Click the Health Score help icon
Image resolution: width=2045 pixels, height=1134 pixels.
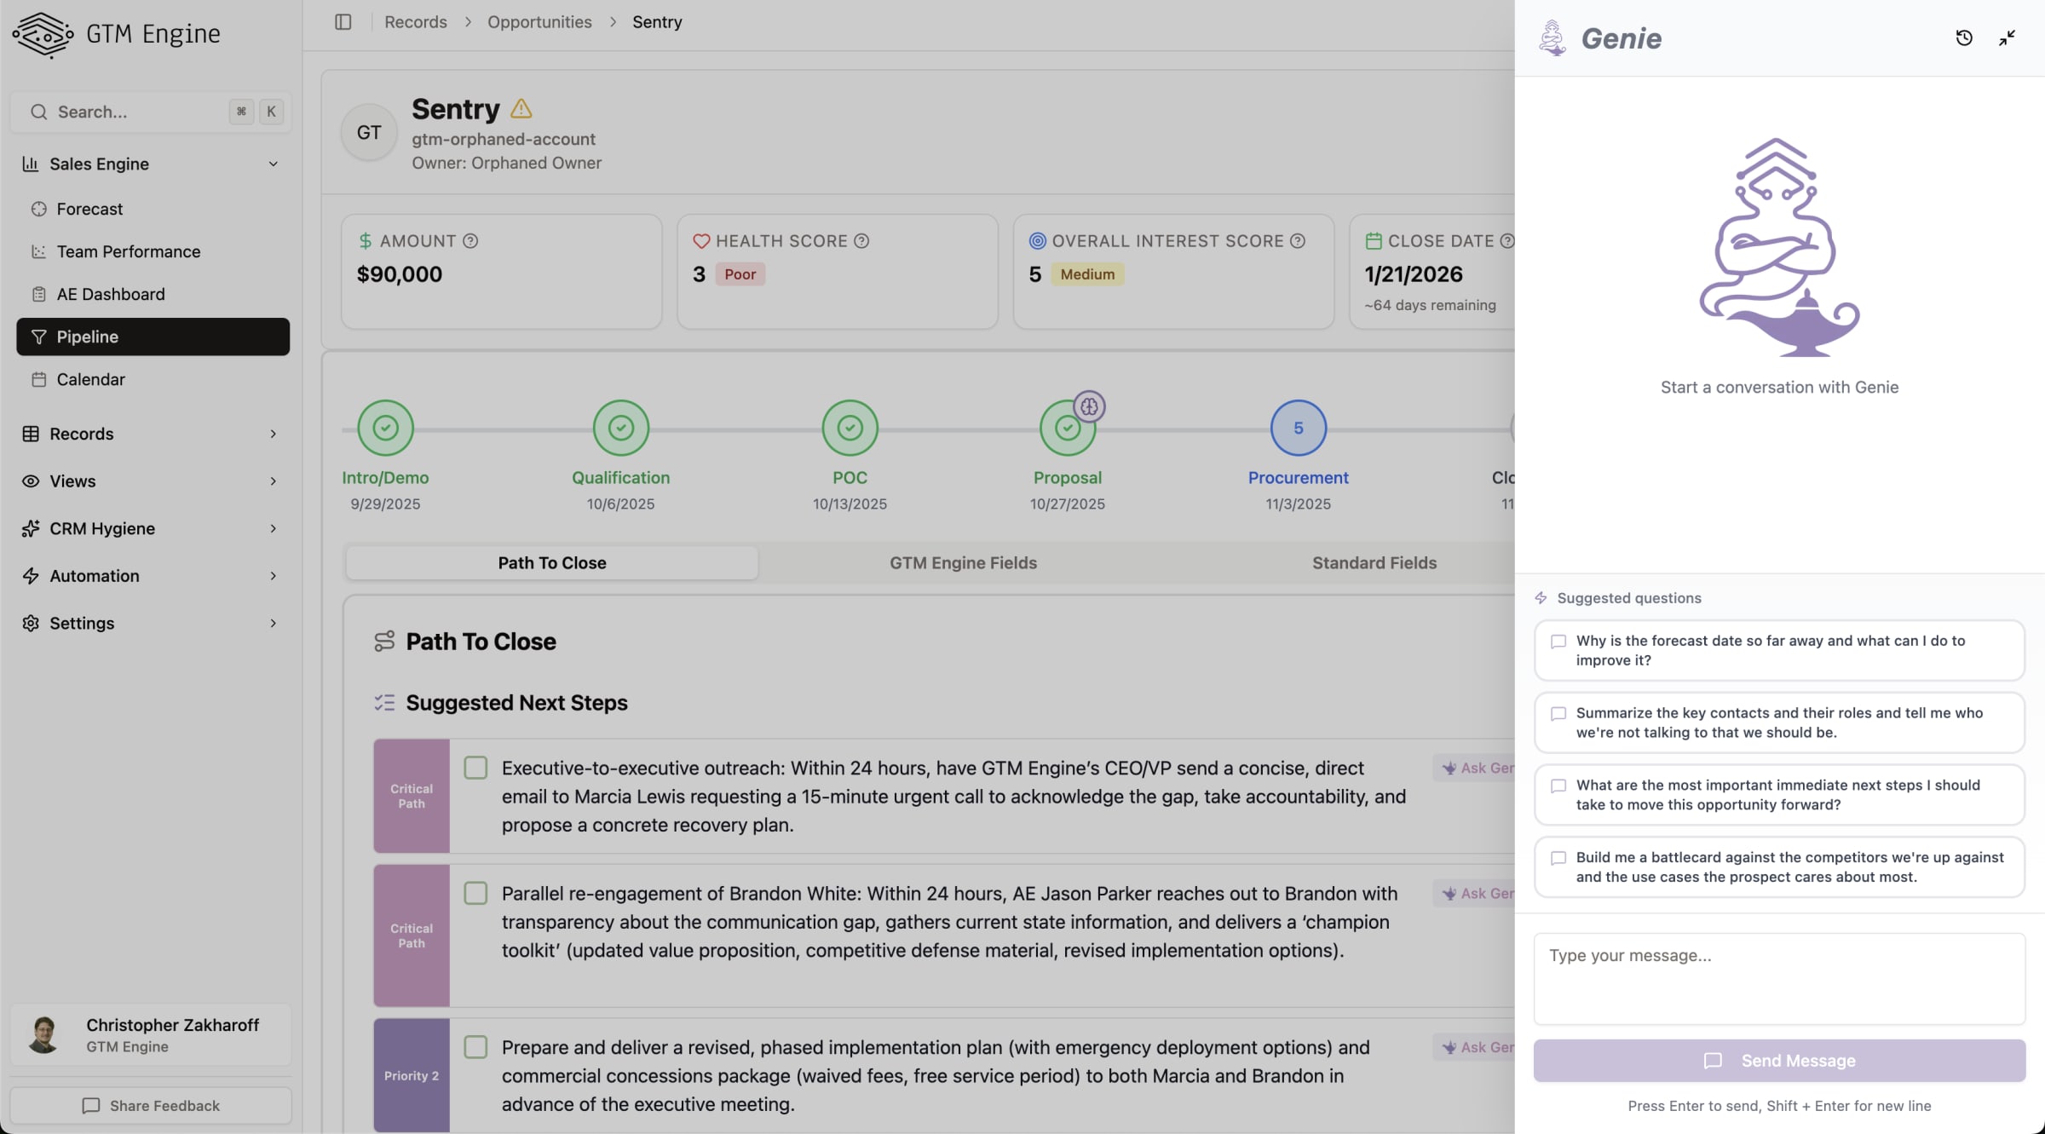coord(861,241)
